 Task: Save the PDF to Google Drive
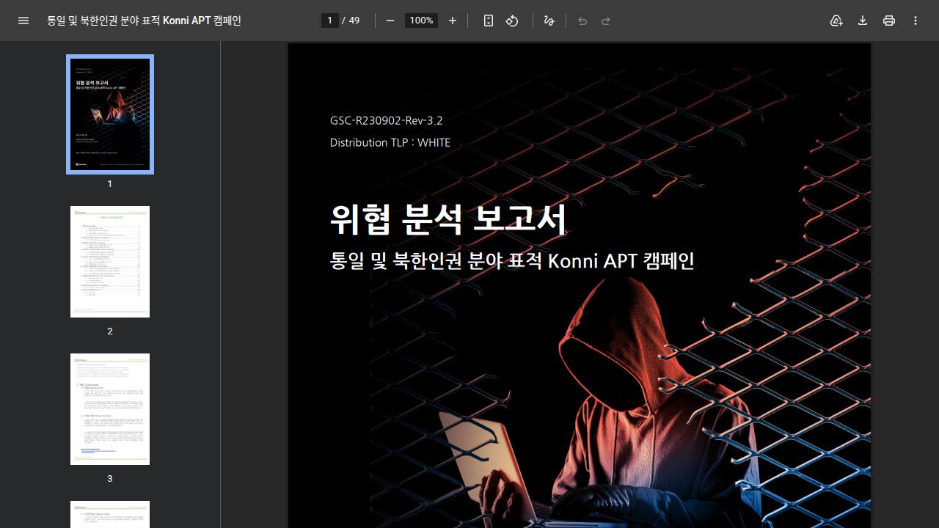(836, 21)
